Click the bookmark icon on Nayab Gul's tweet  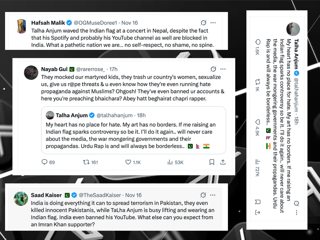[x=212, y=162]
